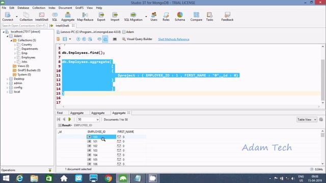Screen dimensions: 326x183
Task: Open the SQL Migration dropdown arrow
Action: click(x=146, y=16)
